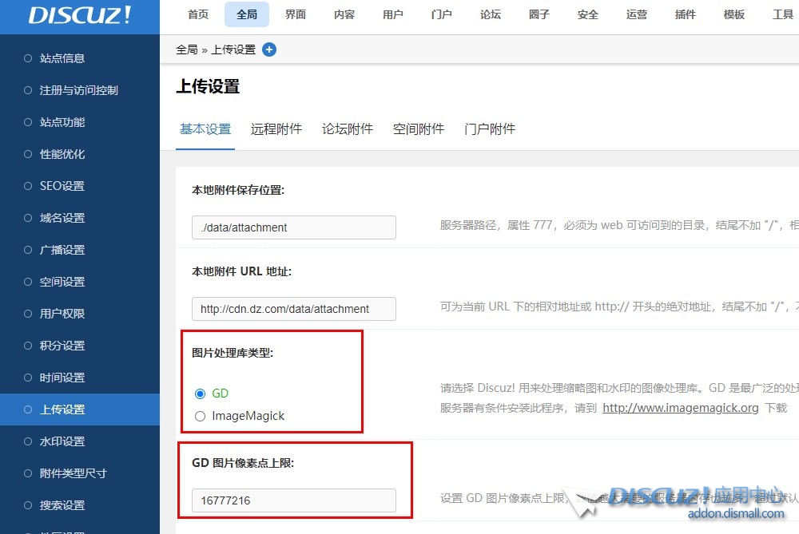This screenshot has height=534, width=799.
Task: Select the ImageMagick radio option
Action: [x=200, y=416]
